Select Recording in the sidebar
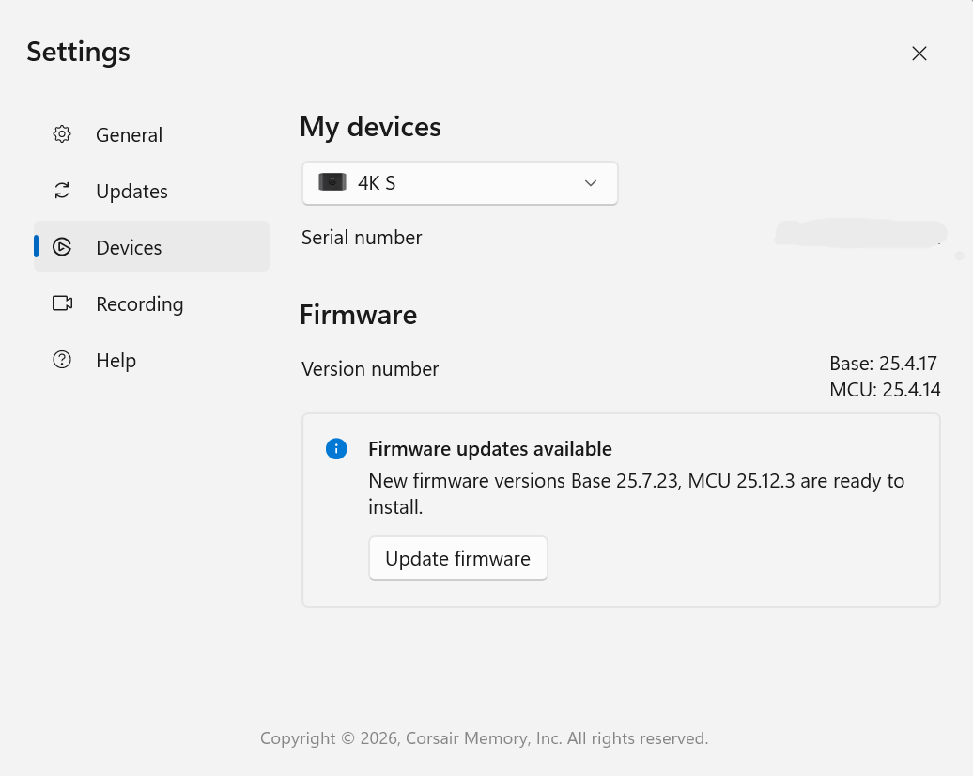The height and width of the screenshot is (776, 973). tap(139, 303)
